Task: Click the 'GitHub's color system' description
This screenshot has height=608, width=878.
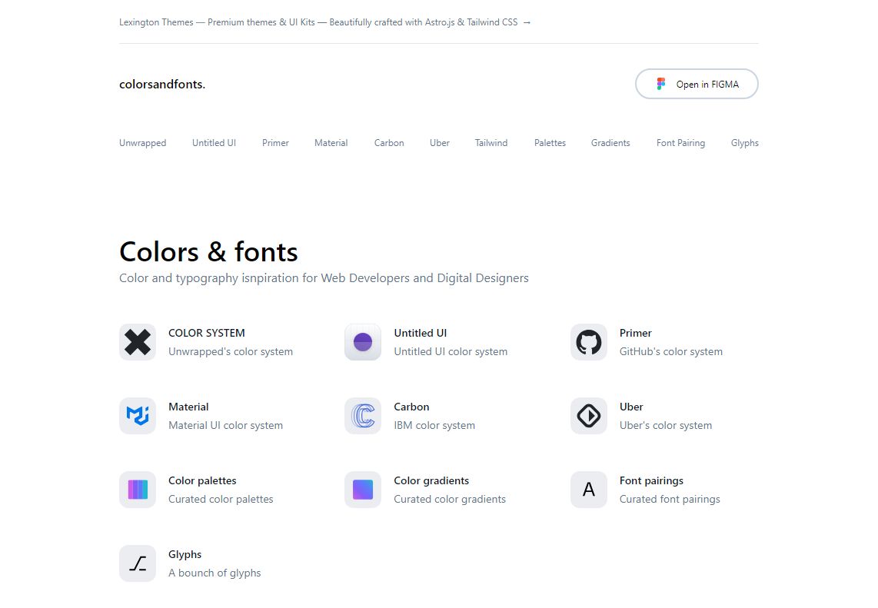Action: (x=671, y=351)
